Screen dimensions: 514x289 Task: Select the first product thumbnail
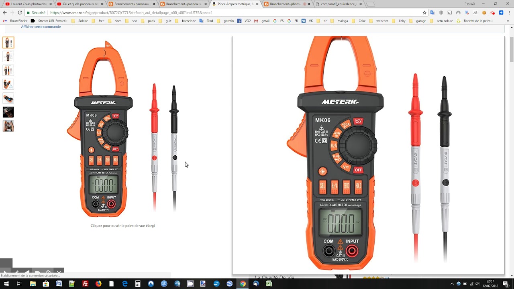pos(8,43)
